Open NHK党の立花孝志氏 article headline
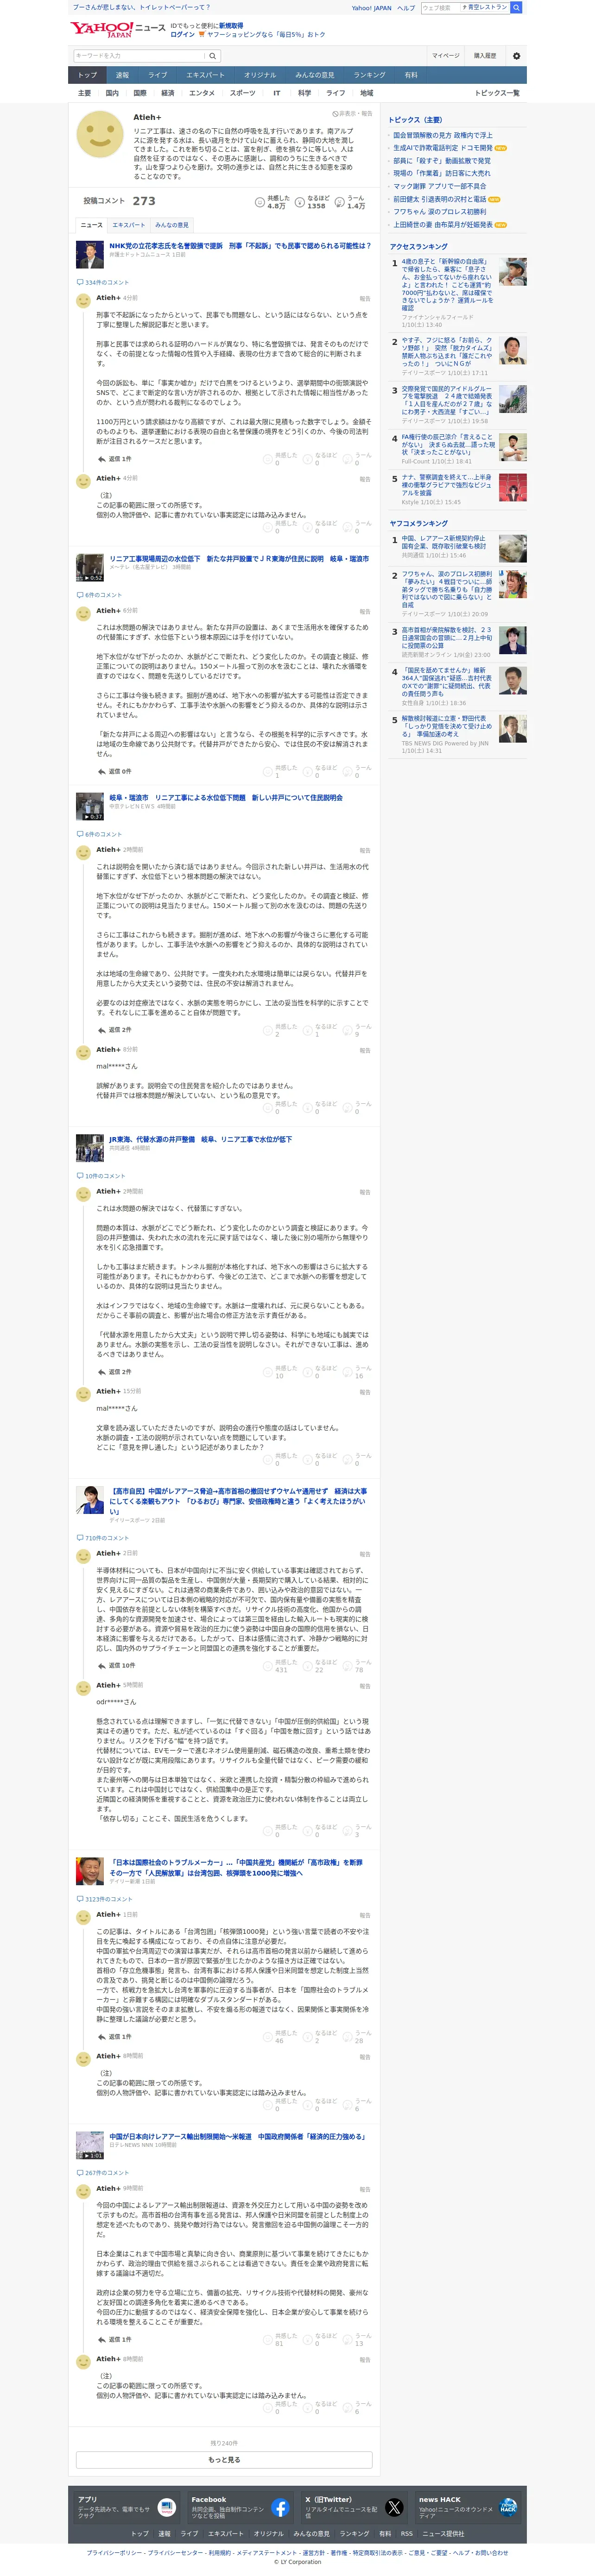595x2576 pixels. tap(240, 246)
